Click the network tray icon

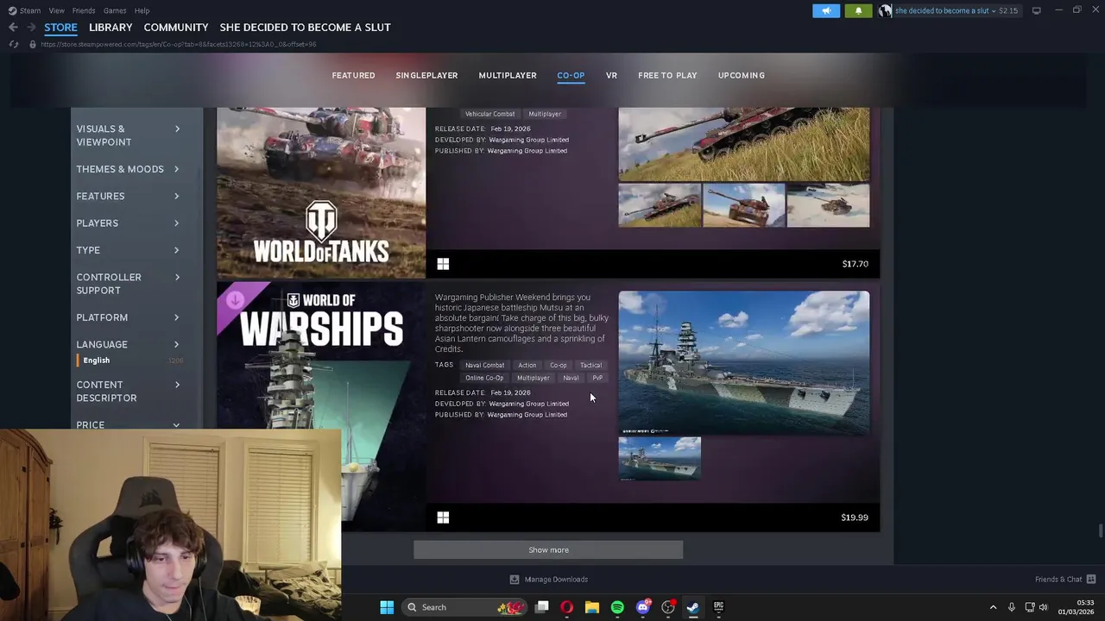tap(1029, 607)
